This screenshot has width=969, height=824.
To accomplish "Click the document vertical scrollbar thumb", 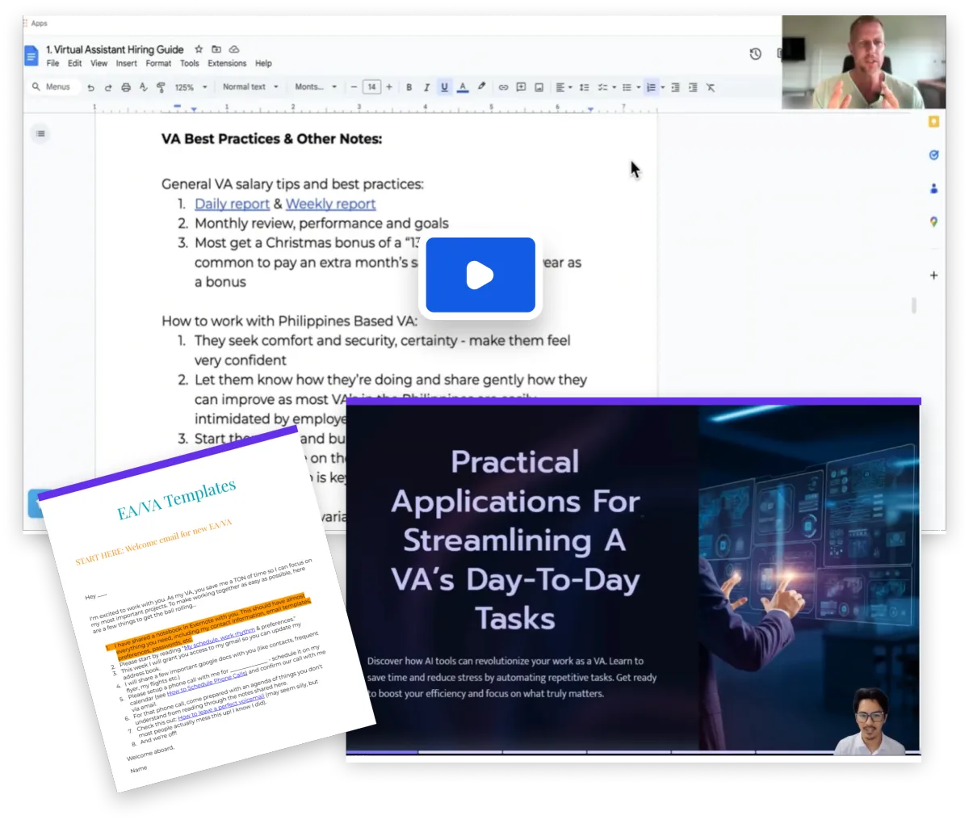I will click(x=914, y=305).
